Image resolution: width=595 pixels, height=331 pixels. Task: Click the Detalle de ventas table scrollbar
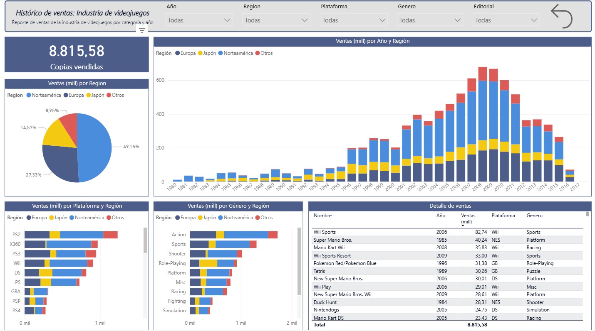point(587,214)
